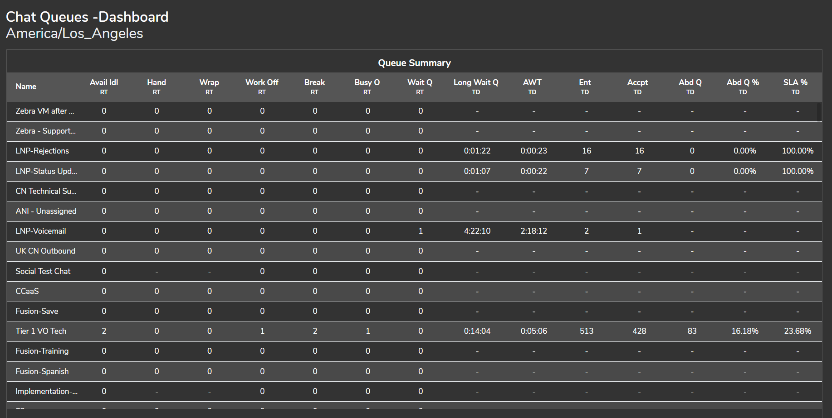Click the Queue Summary table title
The width and height of the screenshot is (832, 418).
pyautogui.click(x=414, y=63)
